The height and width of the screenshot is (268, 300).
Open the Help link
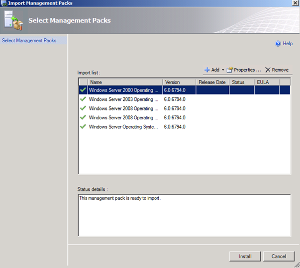tap(288, 44)
